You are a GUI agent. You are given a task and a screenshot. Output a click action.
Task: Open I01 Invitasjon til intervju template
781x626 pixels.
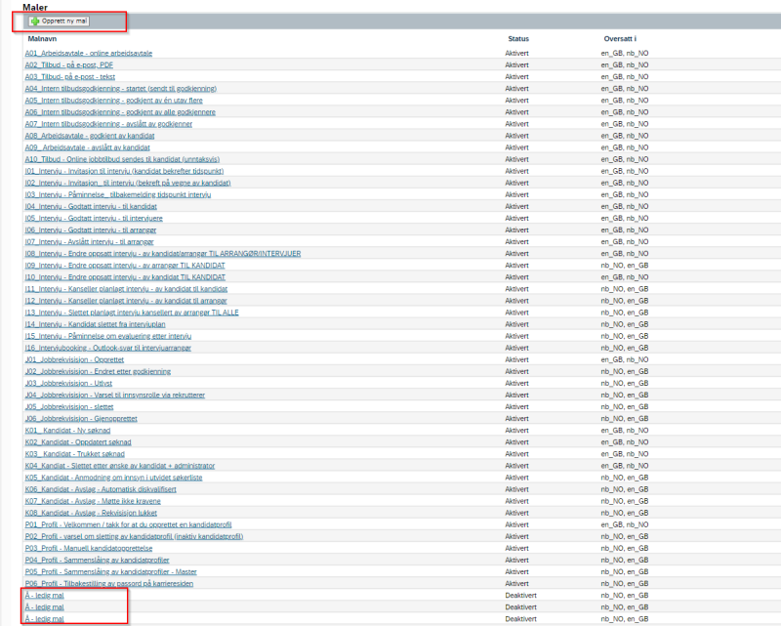coord(125,172)
